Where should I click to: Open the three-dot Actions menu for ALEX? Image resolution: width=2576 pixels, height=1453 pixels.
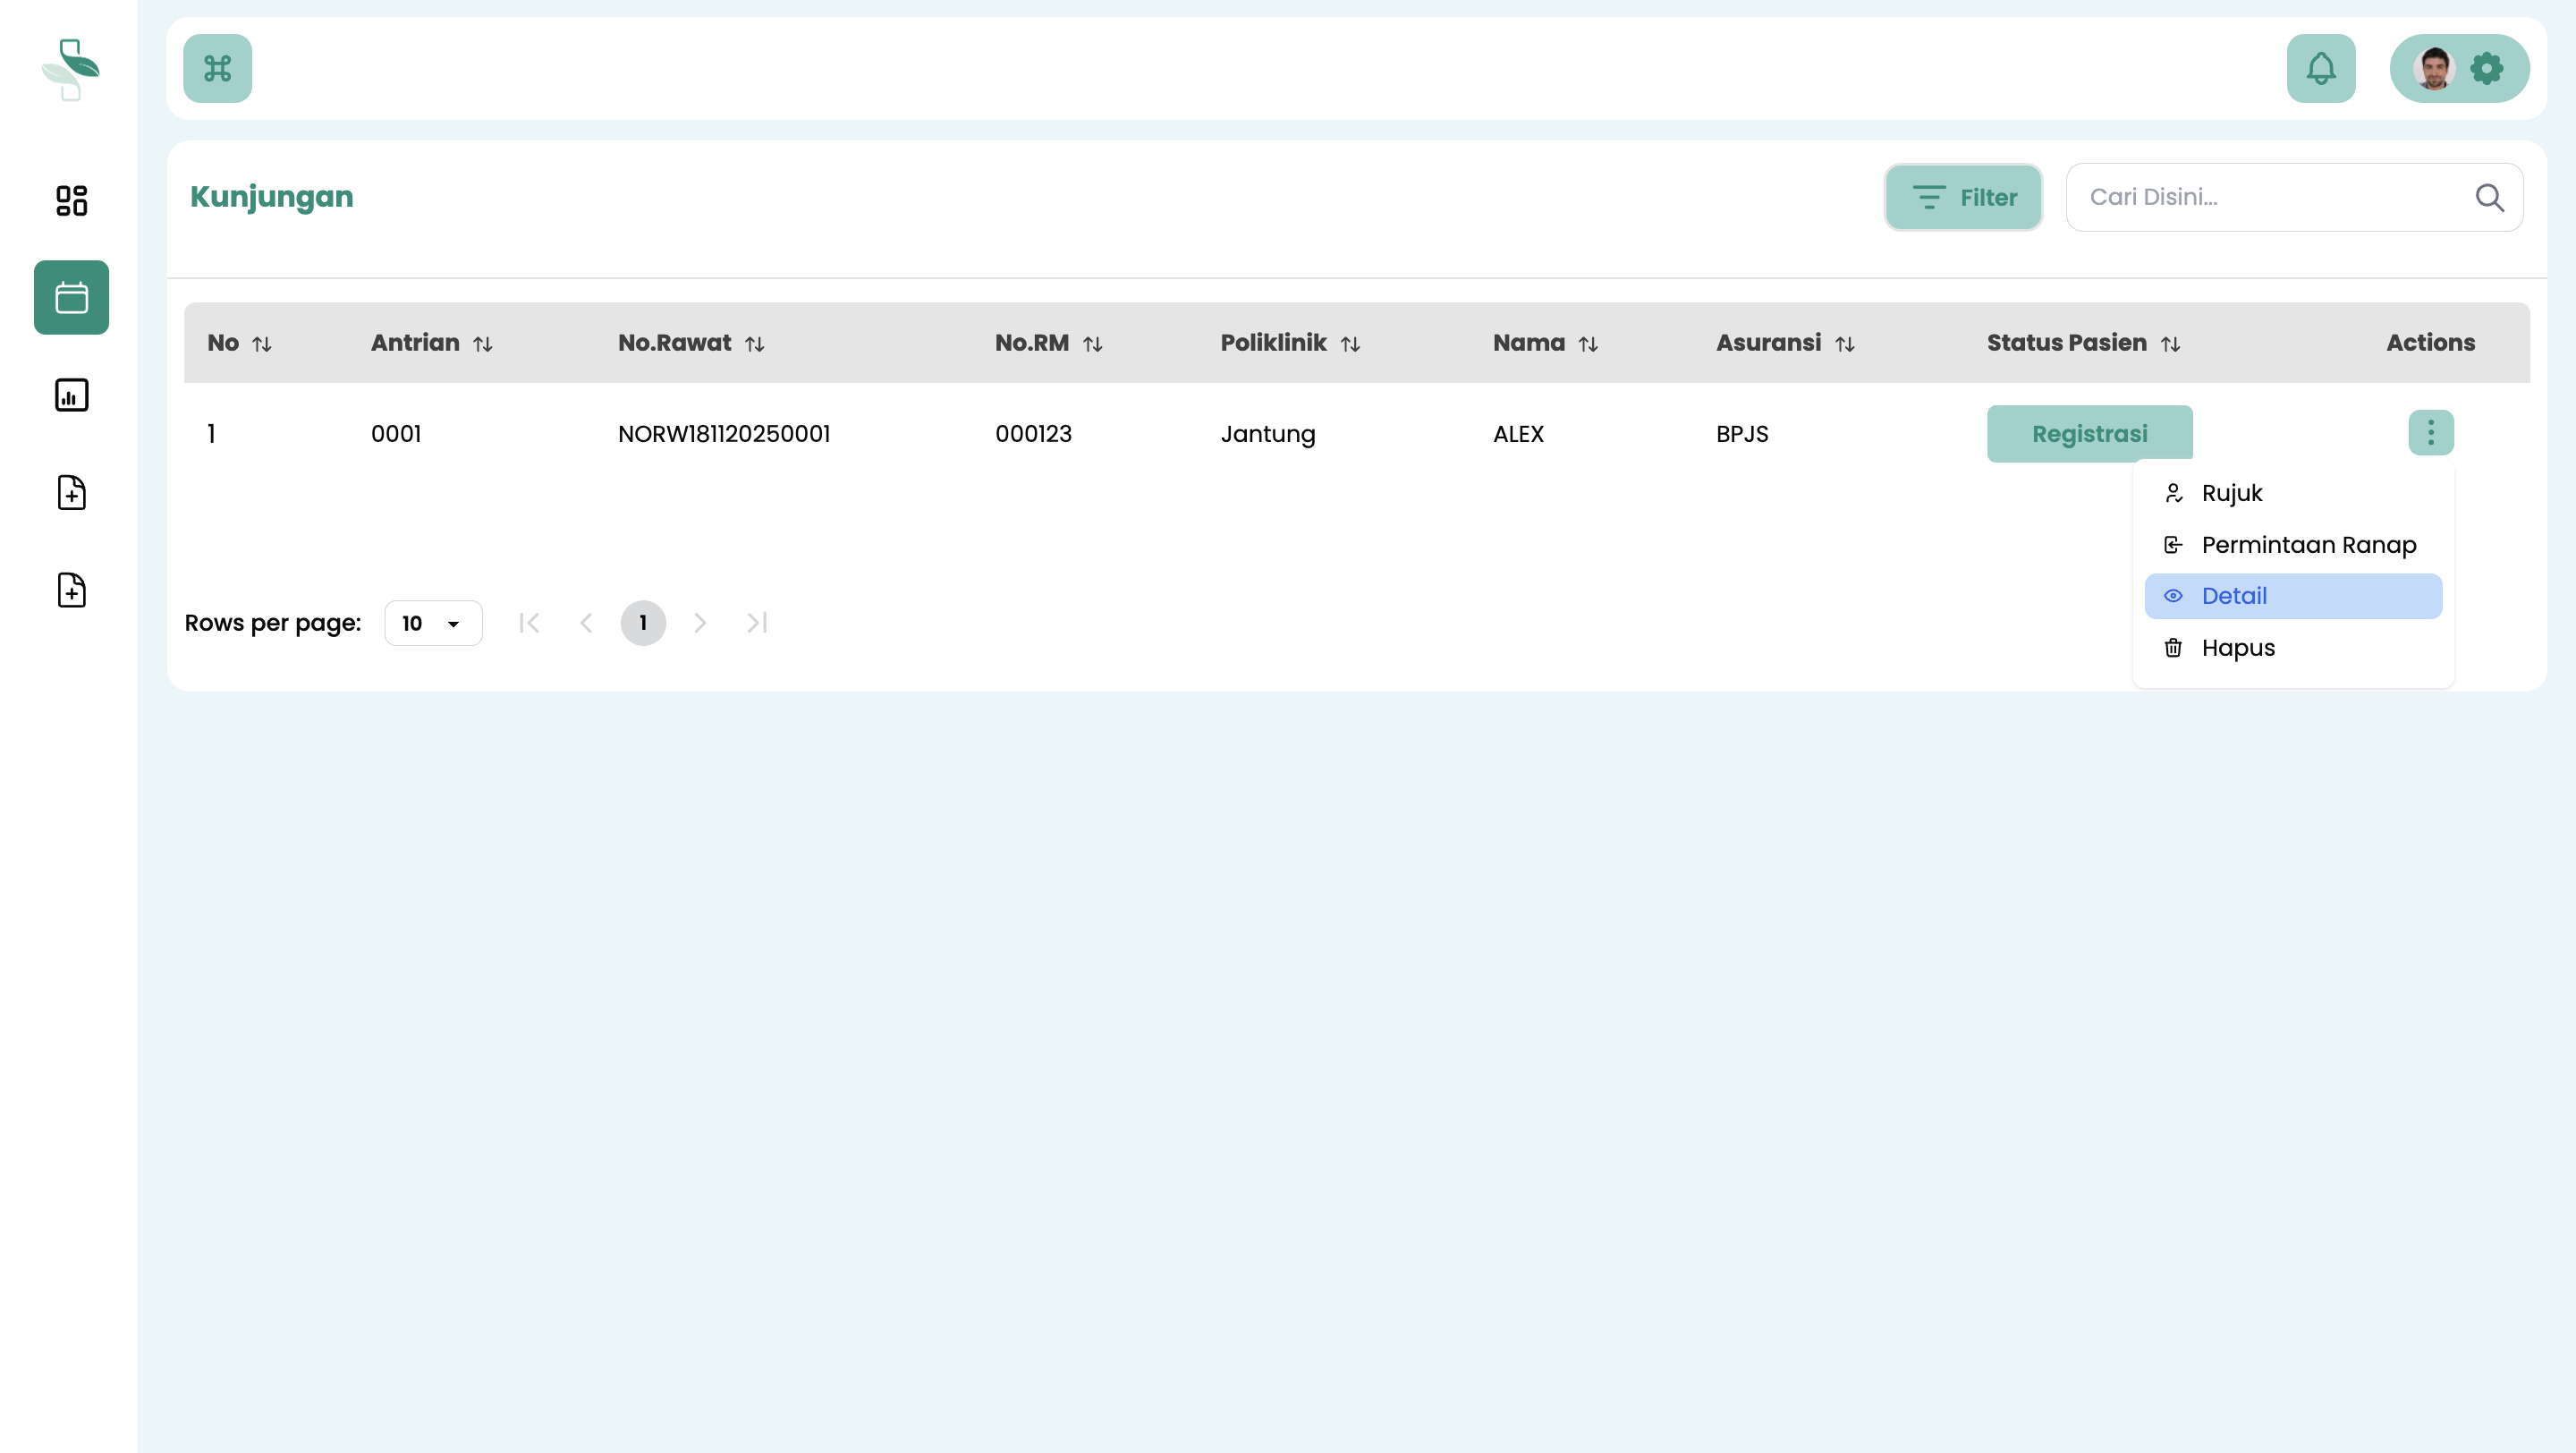(x=2431, y=432)
